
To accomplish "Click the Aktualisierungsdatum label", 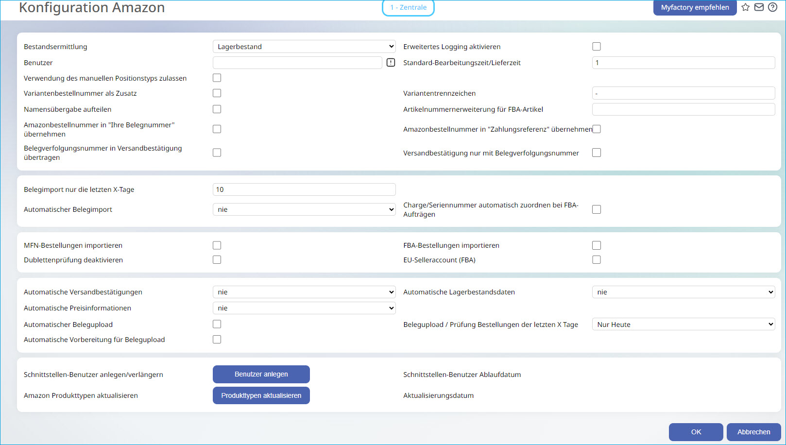I will point(438,395).
